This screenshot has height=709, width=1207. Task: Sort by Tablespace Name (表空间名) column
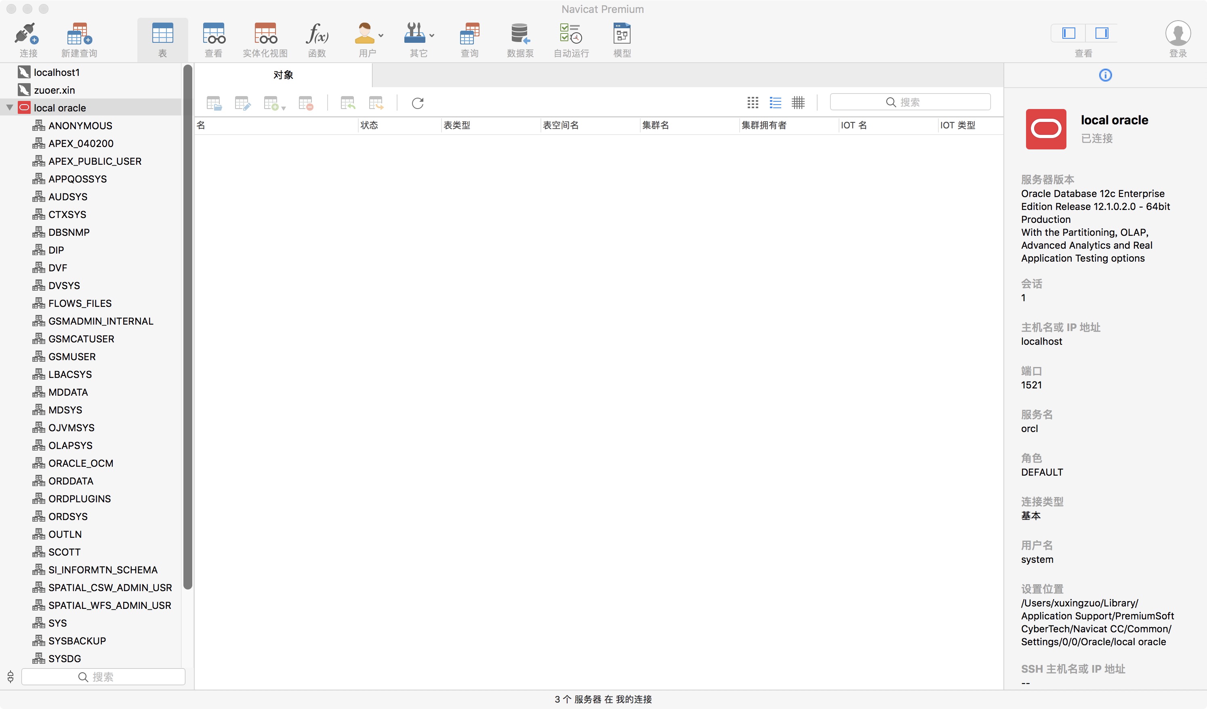coord(590,126)
